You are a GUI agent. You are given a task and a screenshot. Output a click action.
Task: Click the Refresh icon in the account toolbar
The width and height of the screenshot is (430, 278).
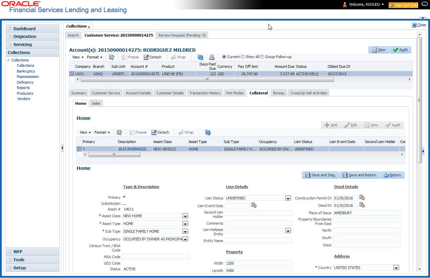tap(201, 57)
